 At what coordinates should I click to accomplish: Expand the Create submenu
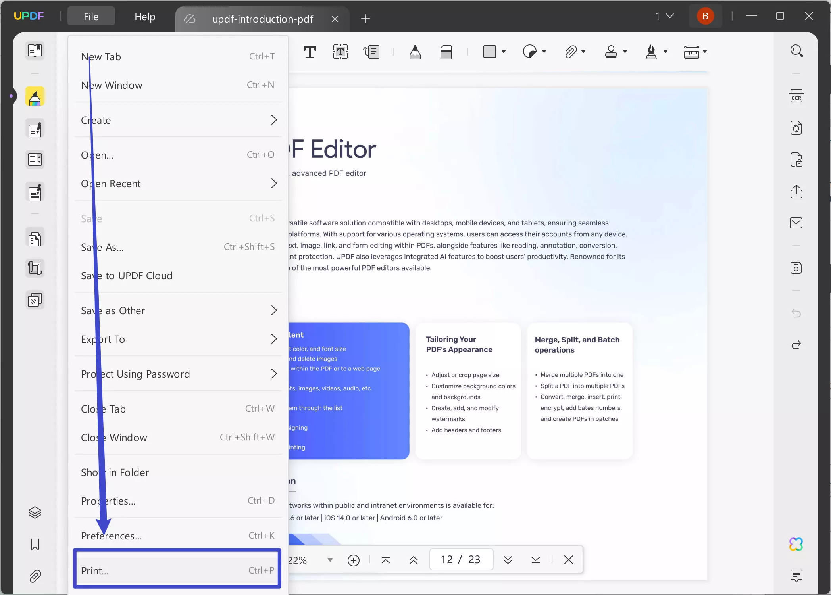point(178,120)
